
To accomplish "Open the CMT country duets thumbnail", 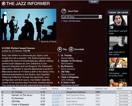I will [x=118, y=63].
